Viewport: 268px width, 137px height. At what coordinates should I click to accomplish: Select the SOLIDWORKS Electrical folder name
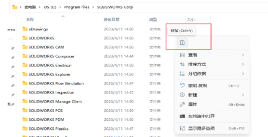(x=50, y=65)
